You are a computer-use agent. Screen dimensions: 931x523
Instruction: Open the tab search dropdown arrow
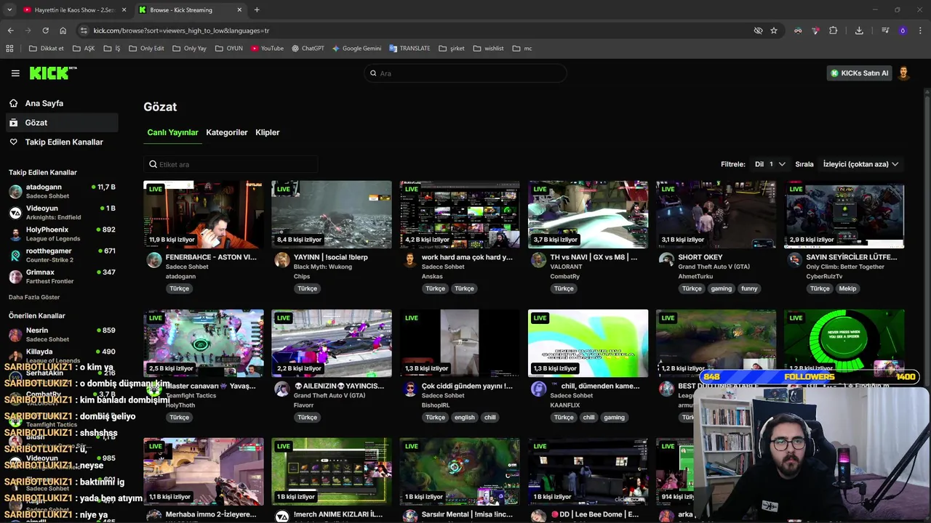point(9,9)
